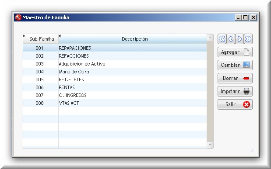The height and width of the screenshot is (169, 271).
Task: Select the Mano de Obra row
Action: pyautogui.click(x=115, y=72)
